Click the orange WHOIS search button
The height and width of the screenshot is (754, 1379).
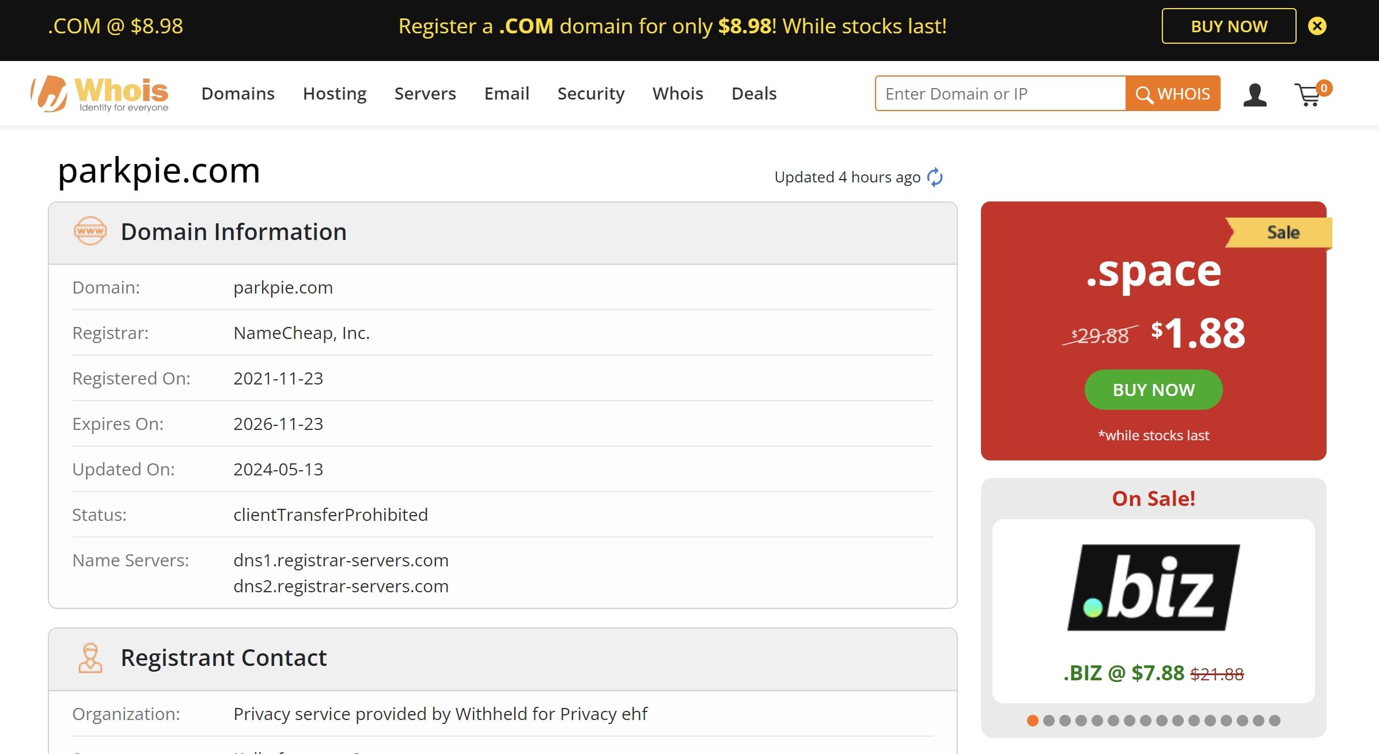pyautogui.click(x=1173, y=93)
